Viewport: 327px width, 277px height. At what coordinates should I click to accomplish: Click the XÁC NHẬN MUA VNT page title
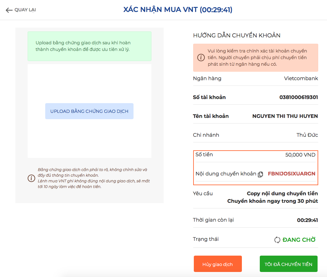(178, 10)
